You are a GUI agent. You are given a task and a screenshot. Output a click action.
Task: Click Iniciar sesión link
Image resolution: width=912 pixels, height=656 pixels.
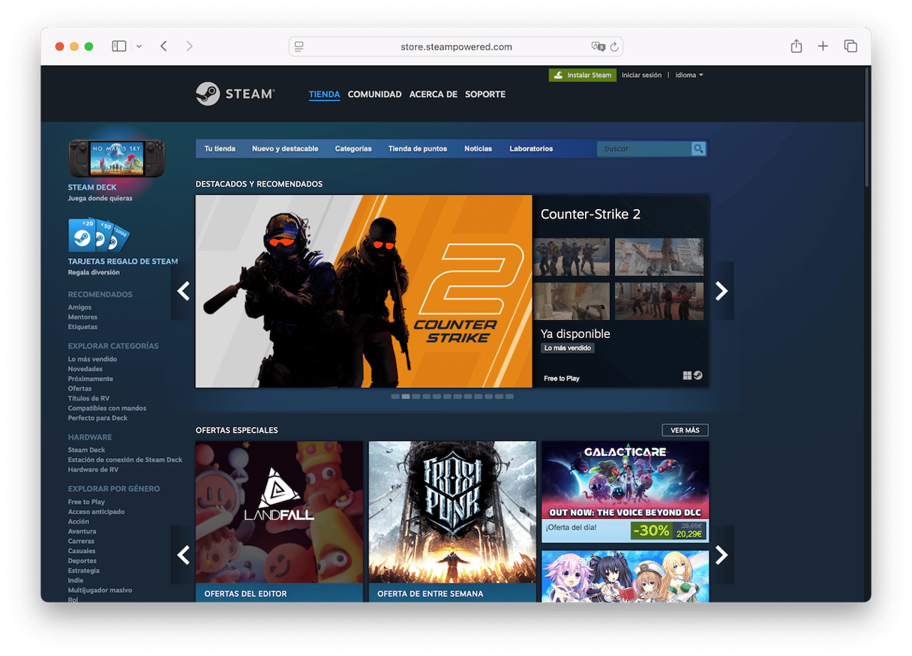642,75
